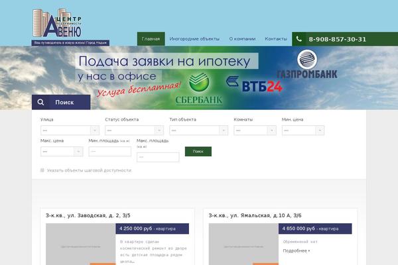Click the Услуга бесплатная! banner text
398x265 pixels.
pos(139,89)
